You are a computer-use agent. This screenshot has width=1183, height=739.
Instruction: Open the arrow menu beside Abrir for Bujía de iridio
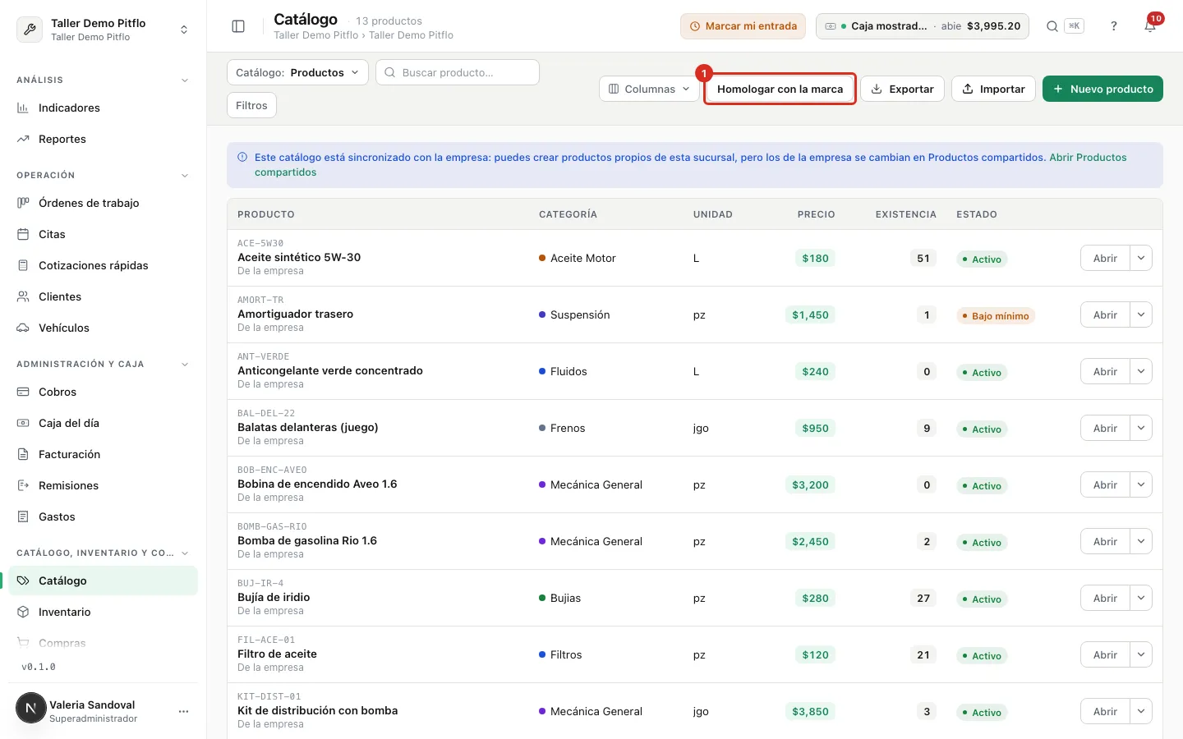(x=1141, y=598)
